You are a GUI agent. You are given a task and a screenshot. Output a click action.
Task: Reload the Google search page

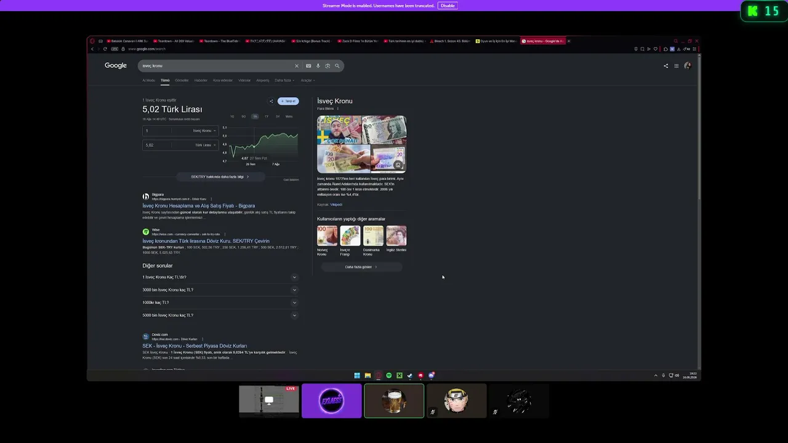[x=105, y=49]
